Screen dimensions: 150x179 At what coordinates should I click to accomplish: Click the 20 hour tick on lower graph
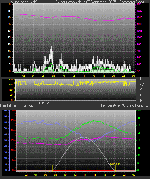[x=114, y=175]
